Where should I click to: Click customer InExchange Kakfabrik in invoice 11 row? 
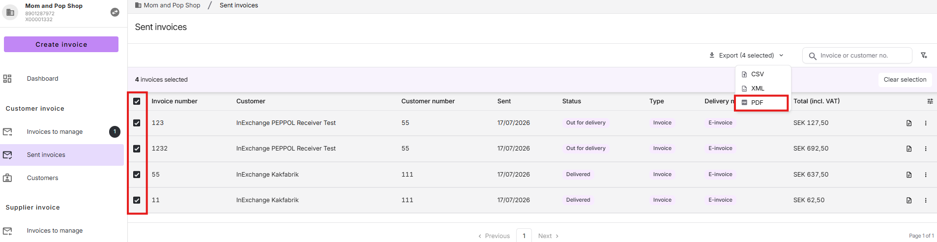click(267, 200)
